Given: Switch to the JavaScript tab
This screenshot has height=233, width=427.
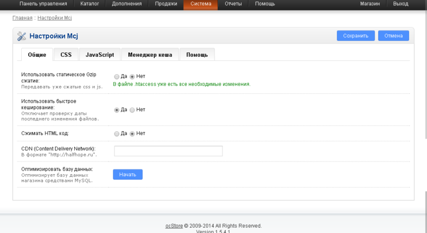Looking at the screenshot, I should tap(100, 55).
